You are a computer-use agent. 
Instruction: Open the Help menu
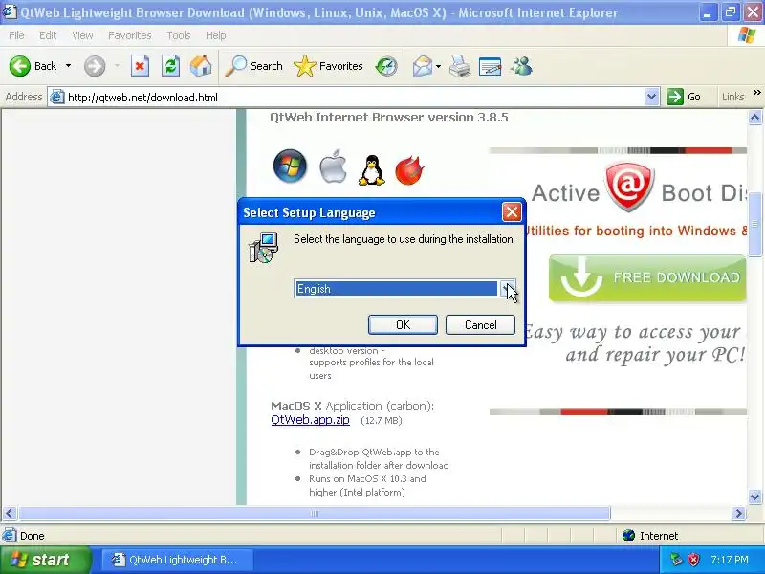216,35
